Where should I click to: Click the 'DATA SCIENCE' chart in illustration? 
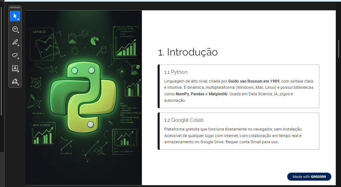pos(43,135)
